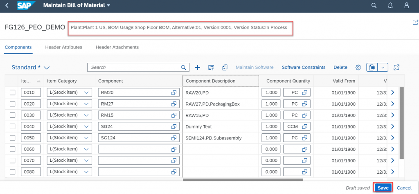419x194 pixels.
Task: Click the add-from-list icon next to plus
Action: tap(211, 67)
